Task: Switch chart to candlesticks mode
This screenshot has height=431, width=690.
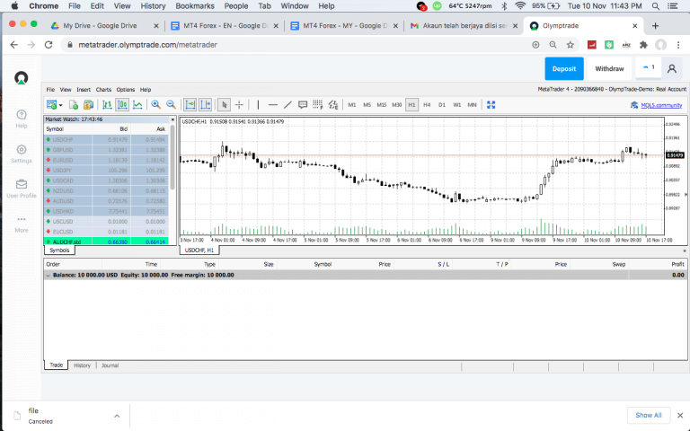Action: coord(122,105)
